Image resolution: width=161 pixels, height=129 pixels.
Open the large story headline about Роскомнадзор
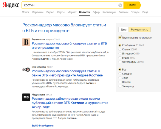(64, 28)
